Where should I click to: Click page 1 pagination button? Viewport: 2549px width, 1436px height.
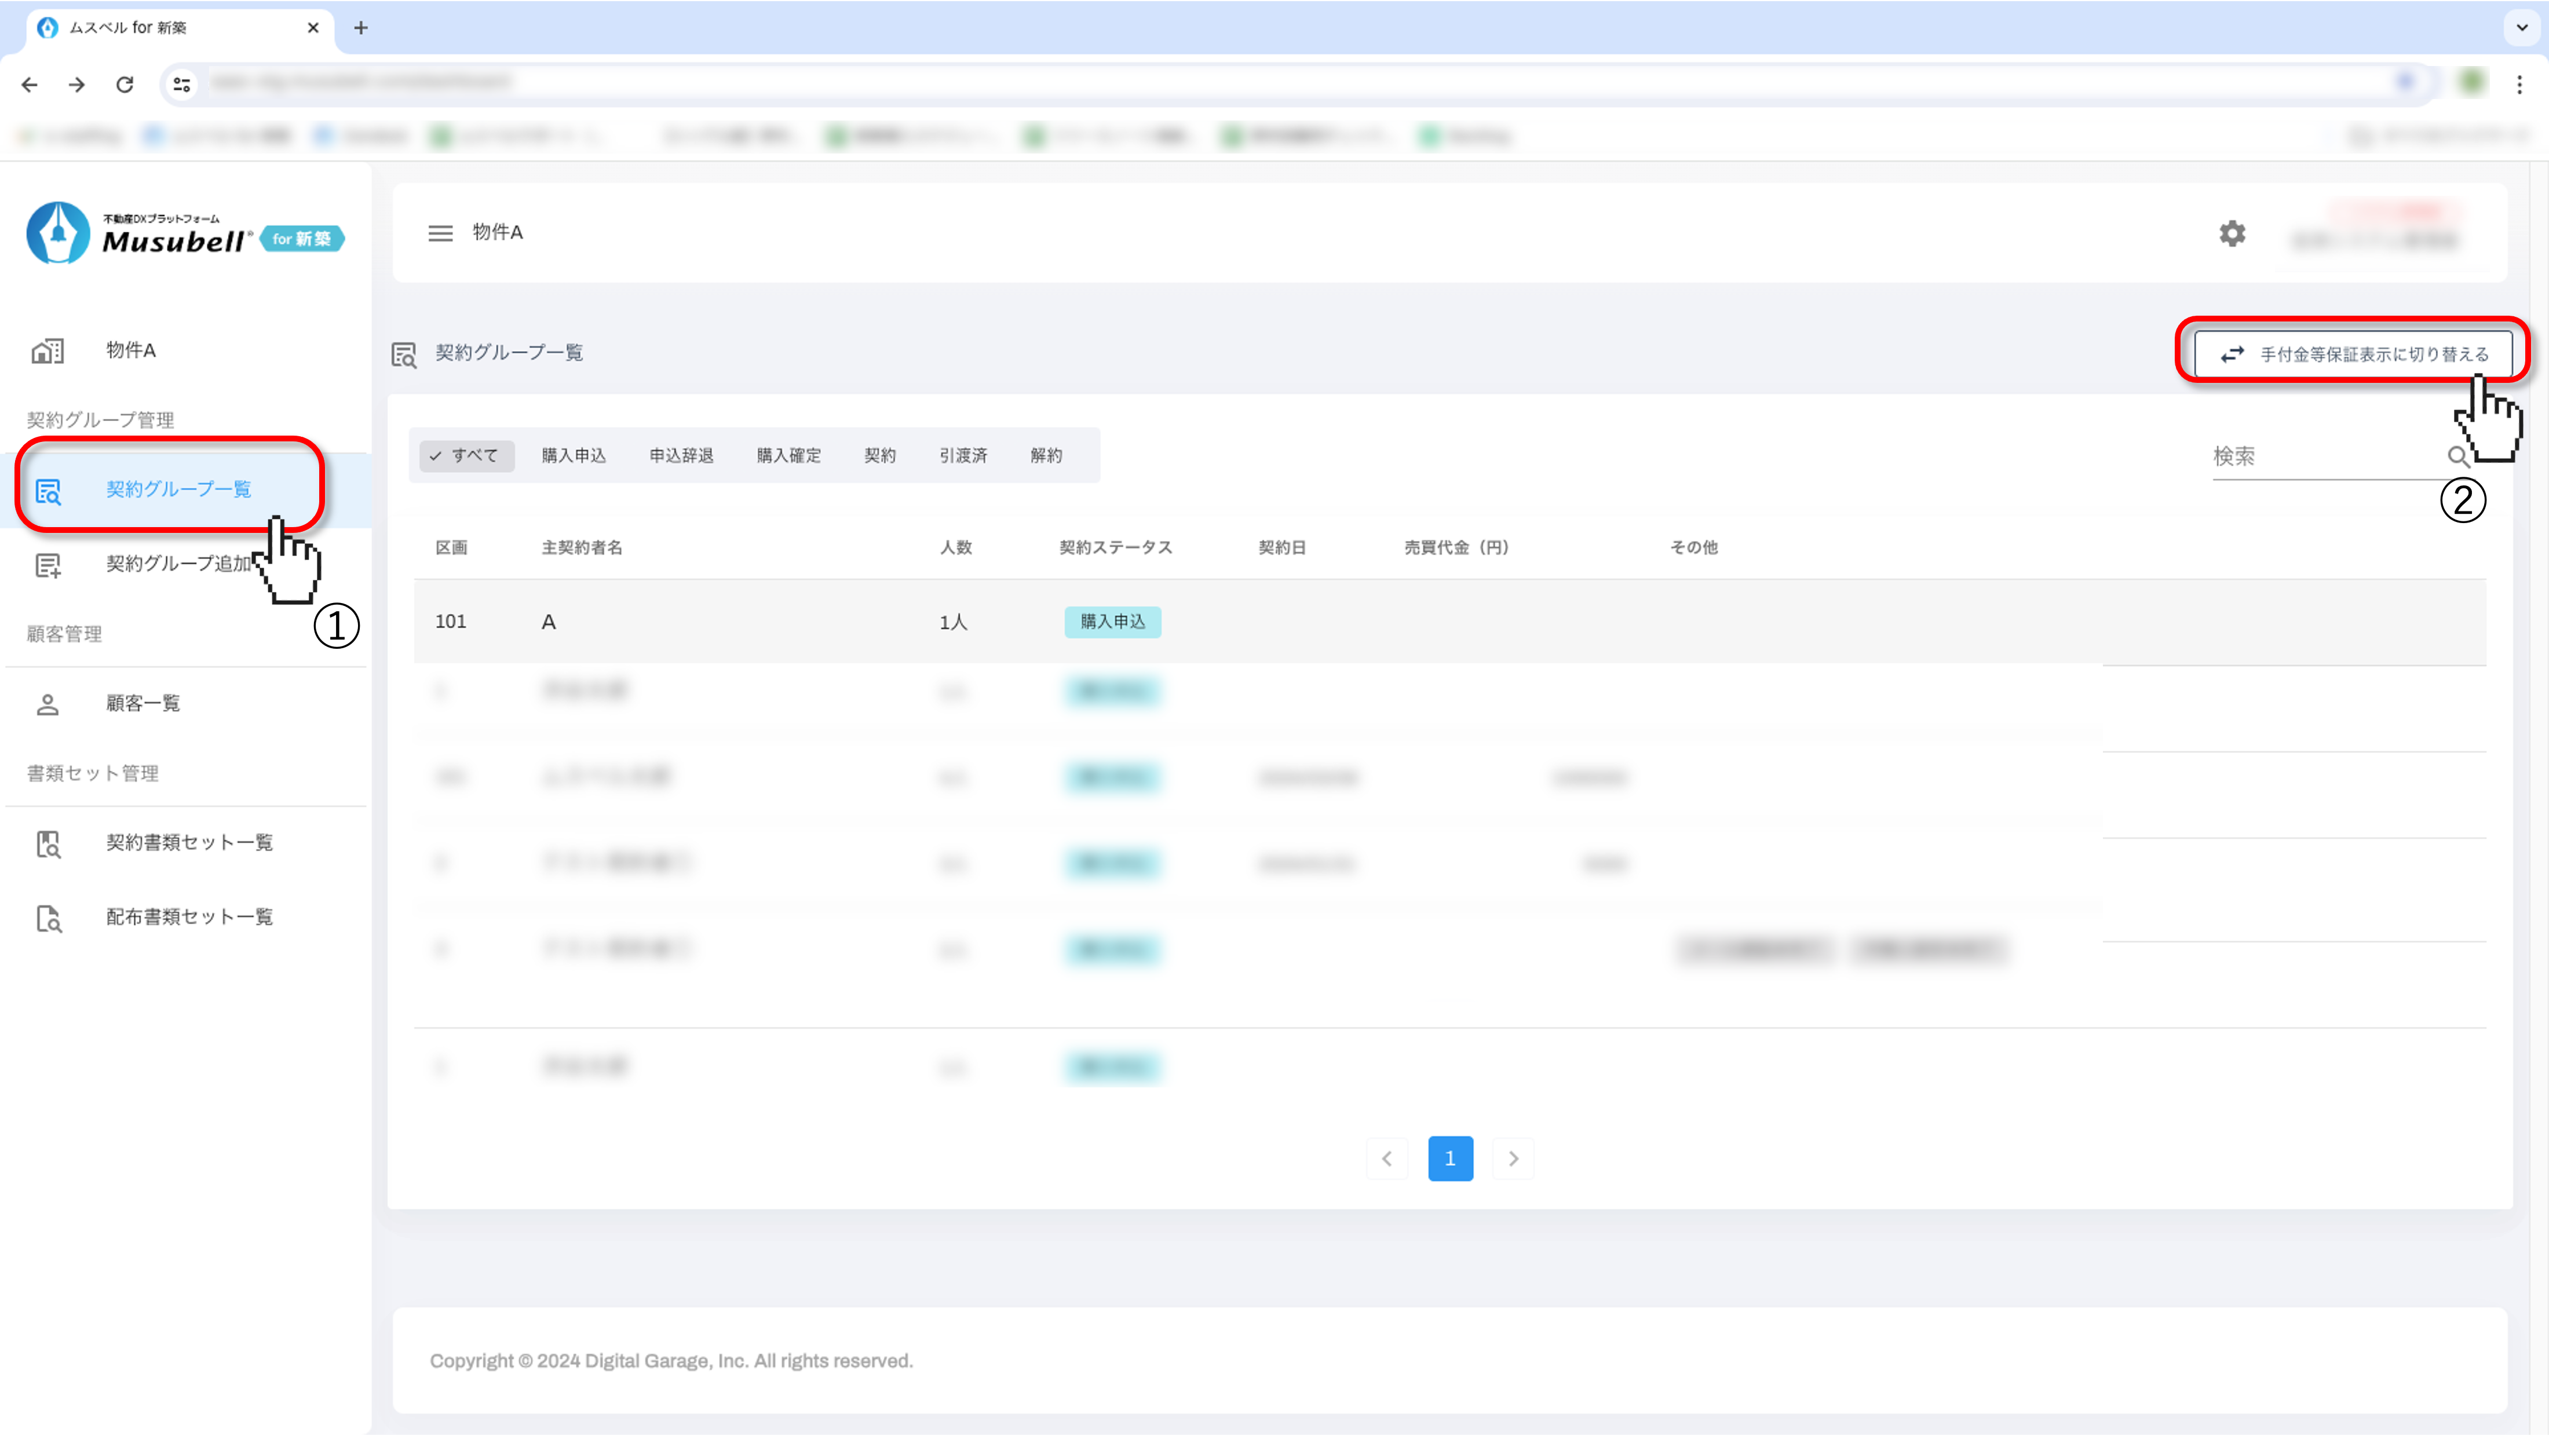click(1449, 1158)
